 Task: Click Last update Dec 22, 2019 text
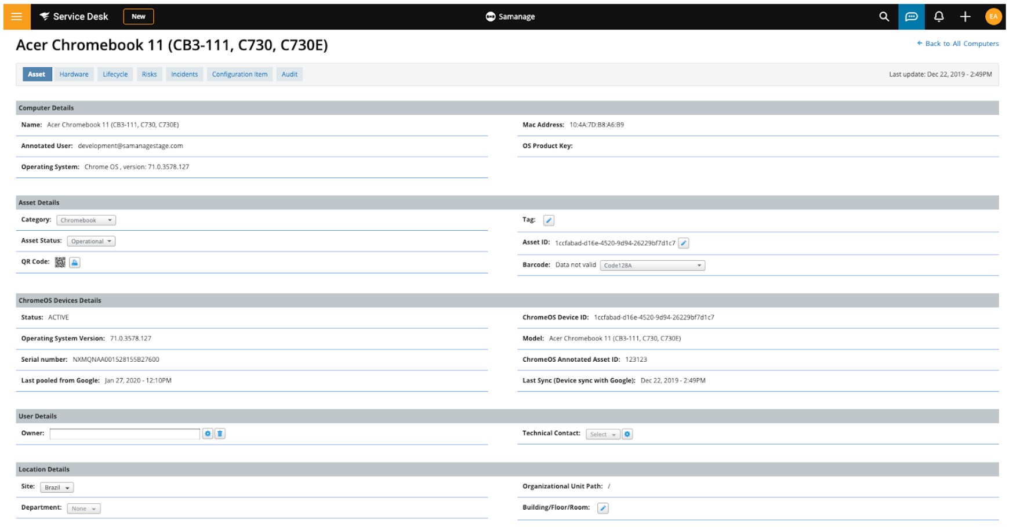(941, 74)
